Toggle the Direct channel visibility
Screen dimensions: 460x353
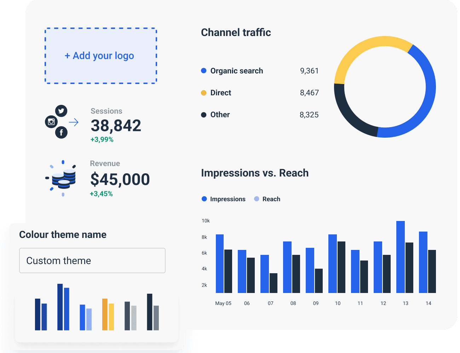tap(220, 92)
